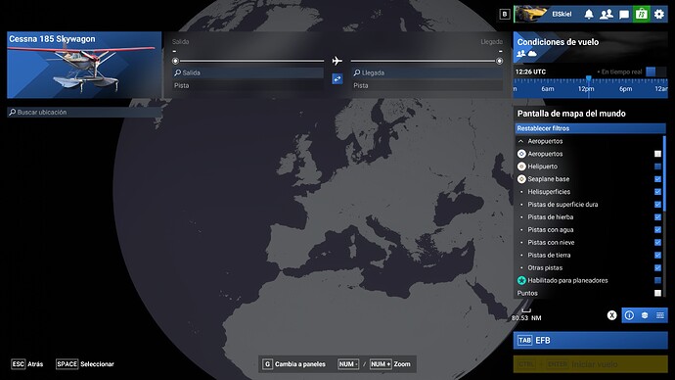
Task: Open the friends and multiplayer icon
Action: [607, 15]
